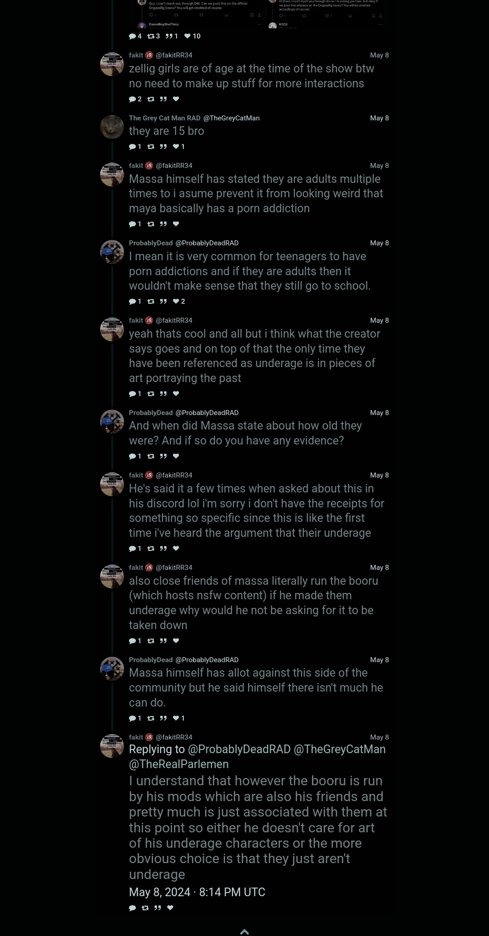The width and height of the screenshot is (489, 936).
Task: Reply to the "very common for teenagers" post
Action: [x=133, y=301]
